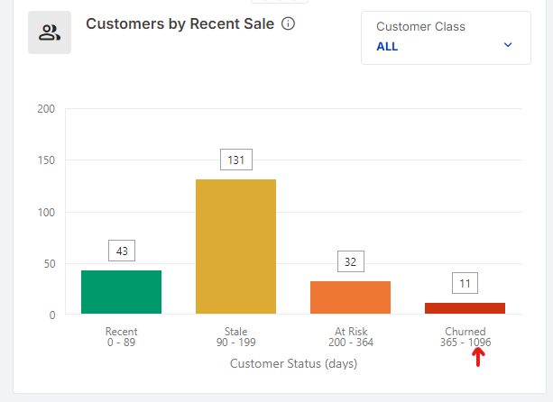553x402 pixels.
Task: Click the info icon beside the title
Action: [289, 24]
